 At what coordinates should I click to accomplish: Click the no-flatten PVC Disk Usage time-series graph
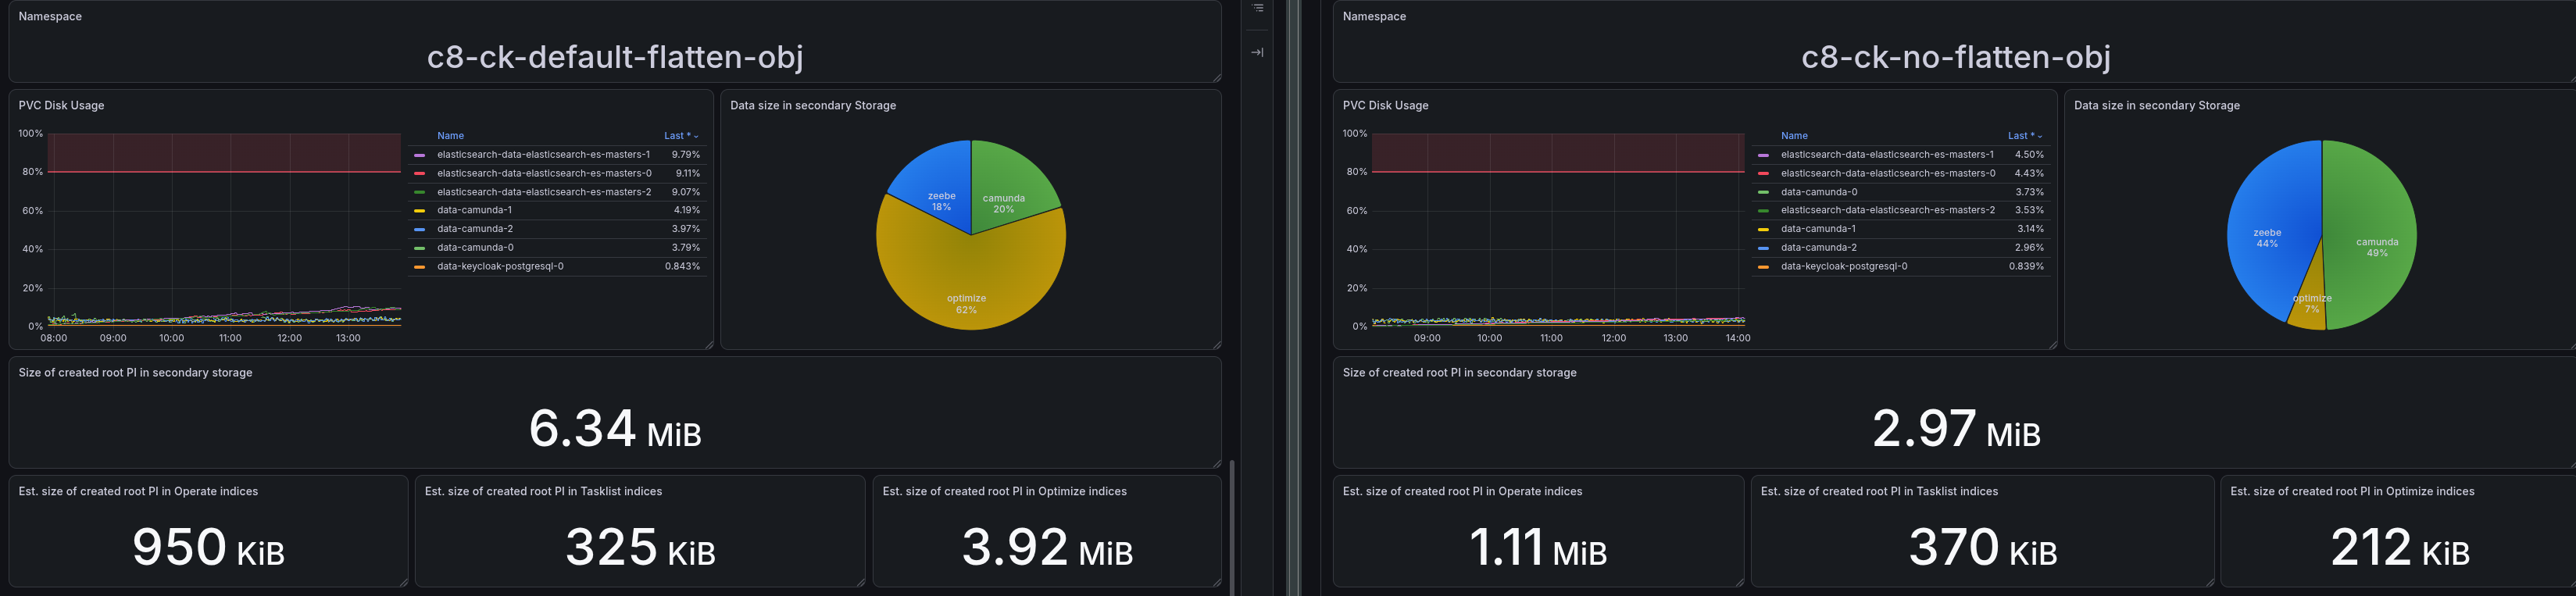point(1558,230)
